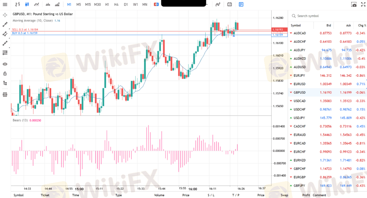Toggle the blue Market Watch panel icon
Viewport: 367px width, 198px height.
click(x=241, y=4)
